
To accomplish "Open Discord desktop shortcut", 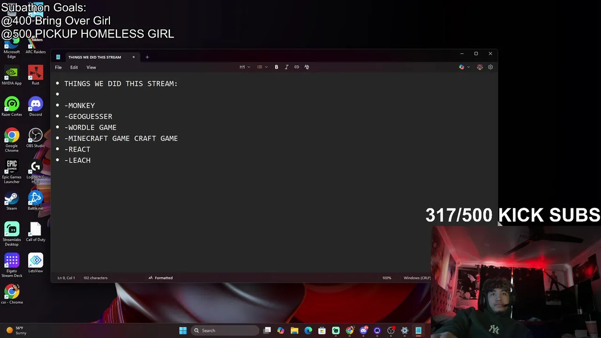I will (36, 107).
